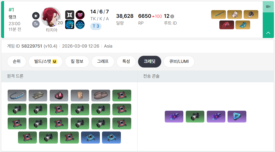Click the pink crystal ore drone item
275x152 pixels.
point(59,96)
